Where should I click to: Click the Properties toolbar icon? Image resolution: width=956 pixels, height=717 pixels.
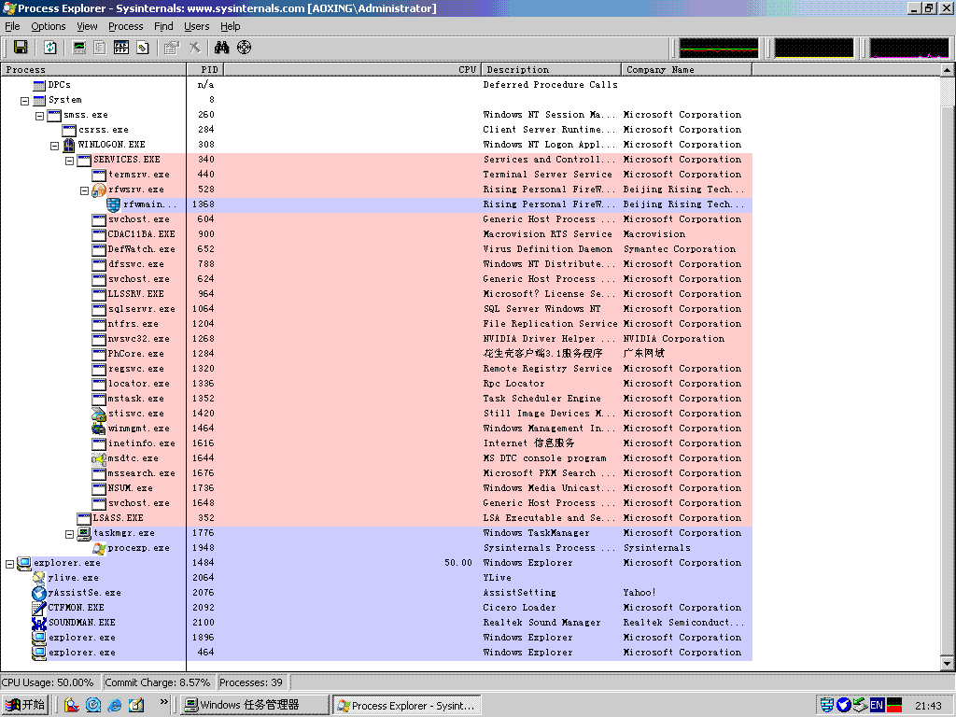point(172,48)
